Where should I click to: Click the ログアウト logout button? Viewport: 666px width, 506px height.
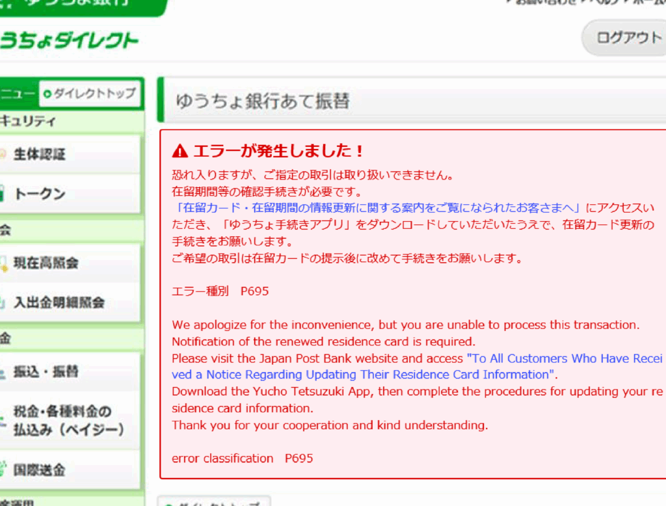coord(624,38)
